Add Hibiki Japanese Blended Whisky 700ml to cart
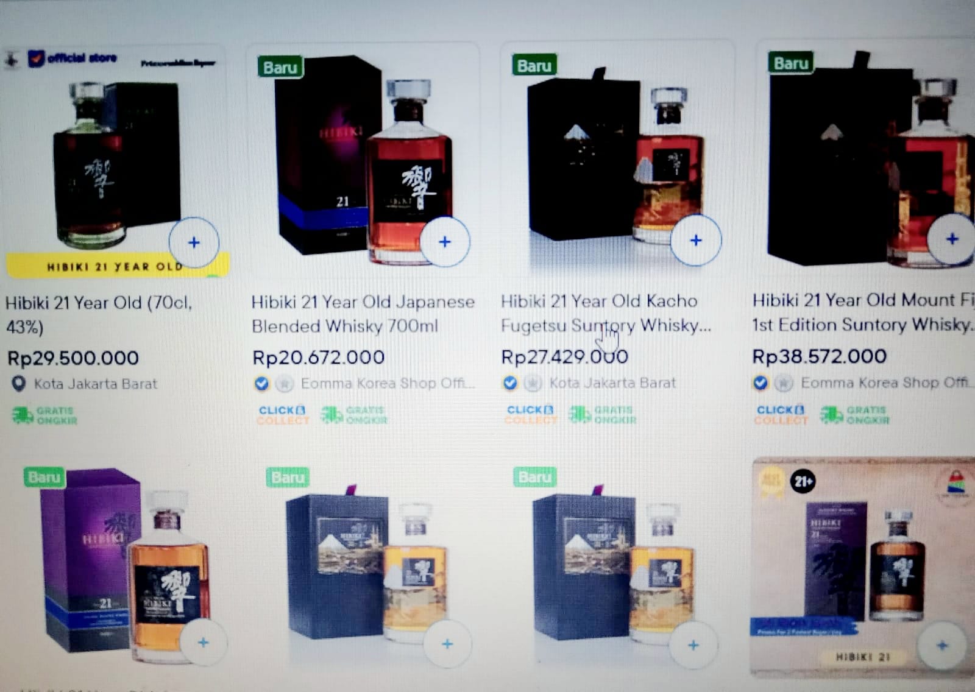975x692 pixels. tap(445, 242)
